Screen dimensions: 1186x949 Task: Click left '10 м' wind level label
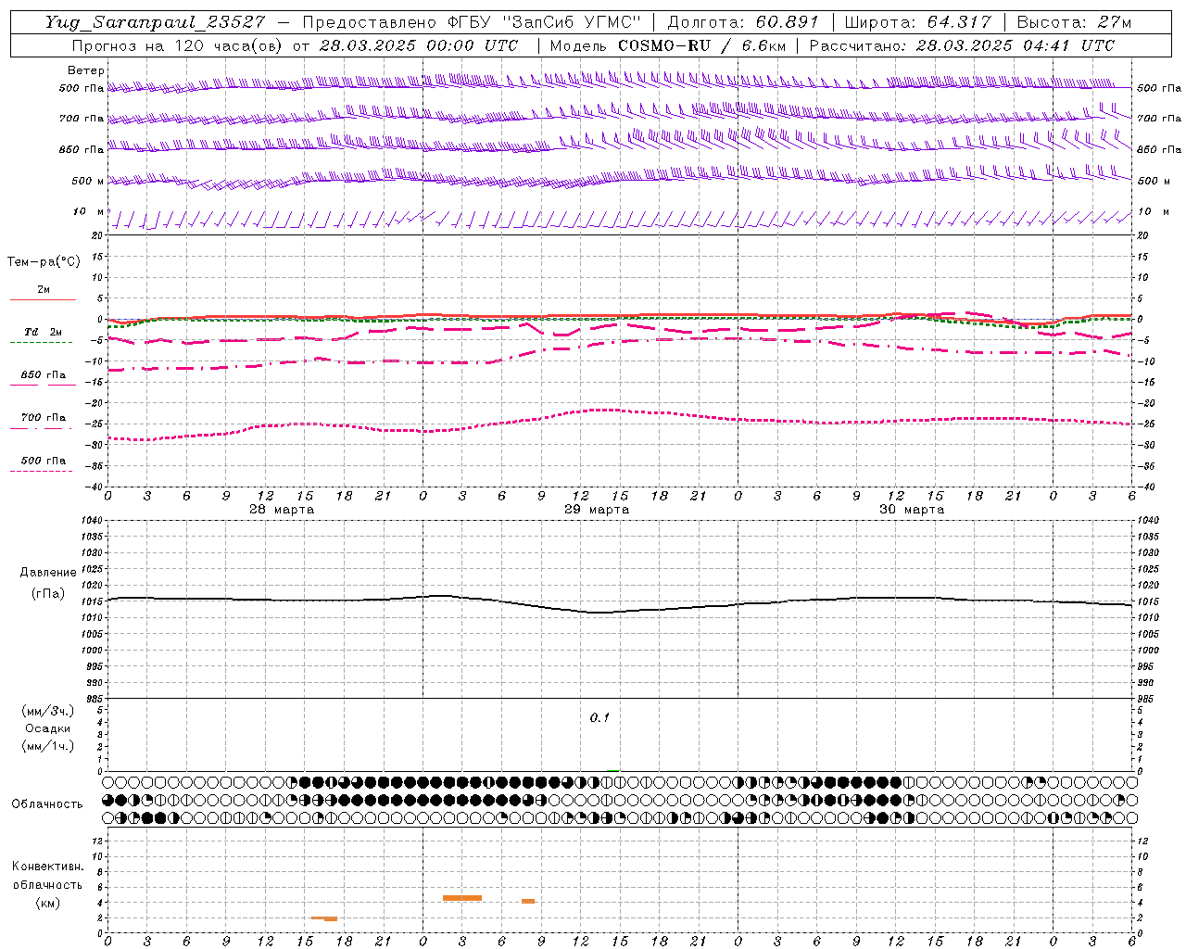pyautogui.click(x=88, y=211)
